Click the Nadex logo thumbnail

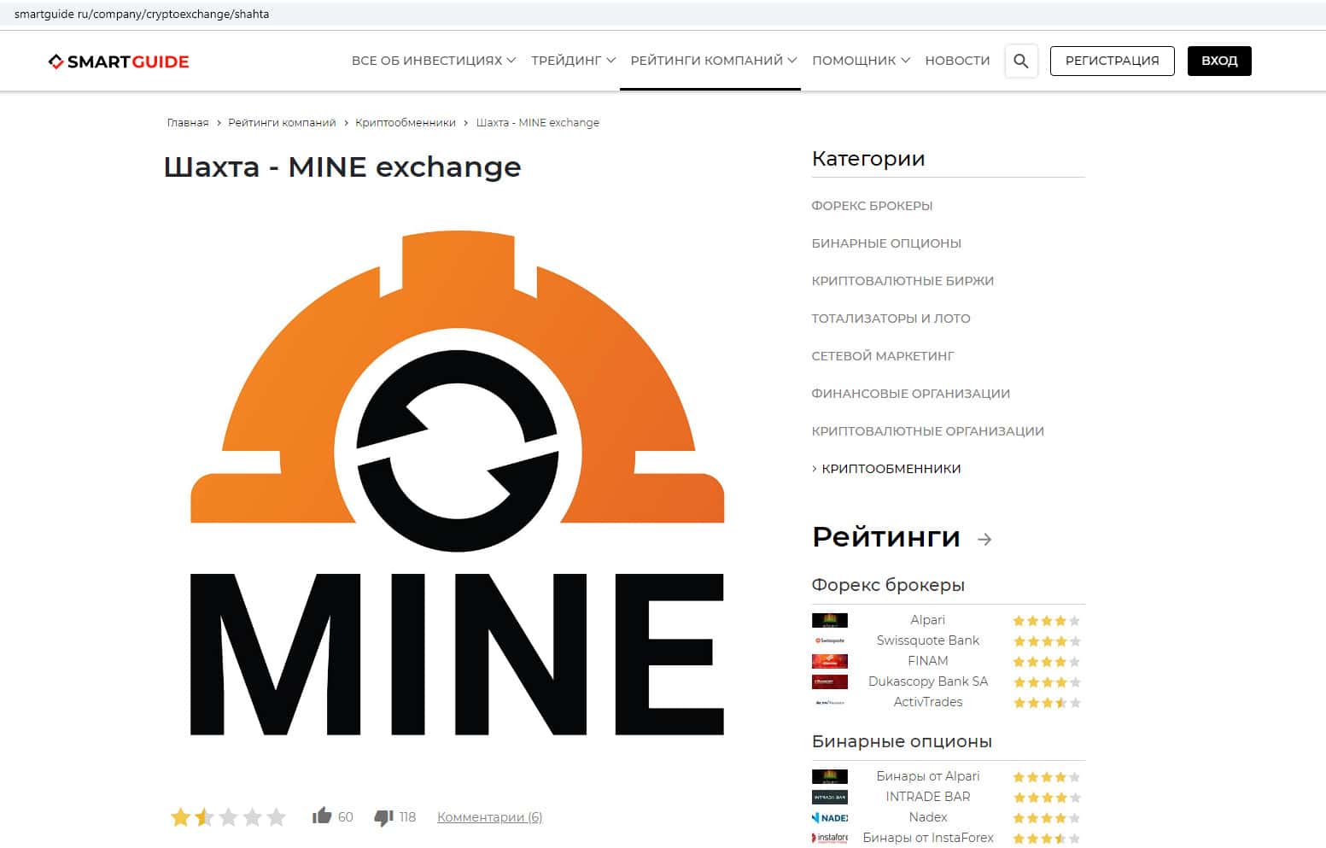pos(829,817)
